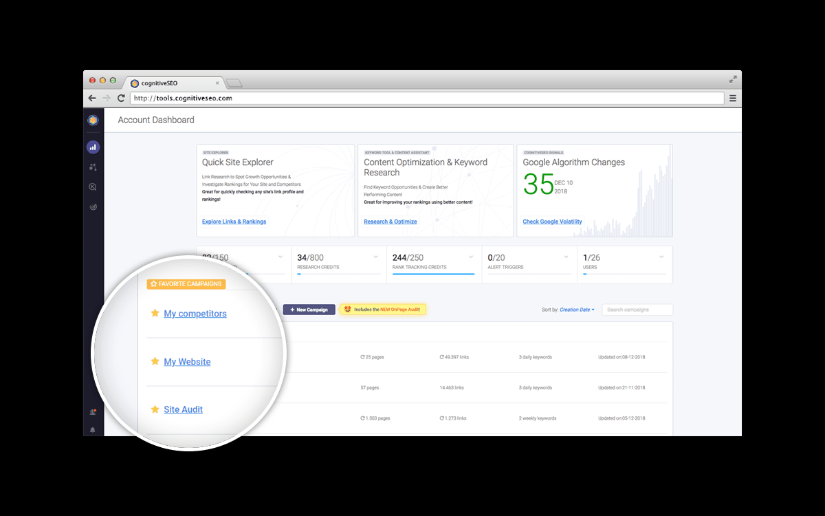Click the refresh icon beside 25 pages
825x516 pixels.
362,357
